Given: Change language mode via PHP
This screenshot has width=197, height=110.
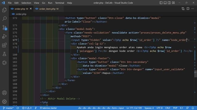Looking at the screenshot, I should 175,108.
